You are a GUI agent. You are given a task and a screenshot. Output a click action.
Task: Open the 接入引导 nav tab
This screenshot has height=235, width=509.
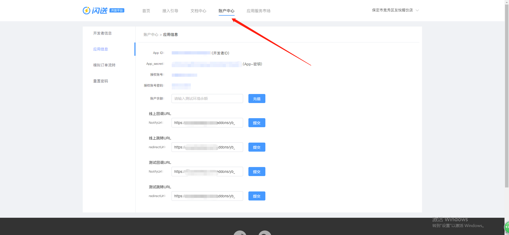coord(170,11)
